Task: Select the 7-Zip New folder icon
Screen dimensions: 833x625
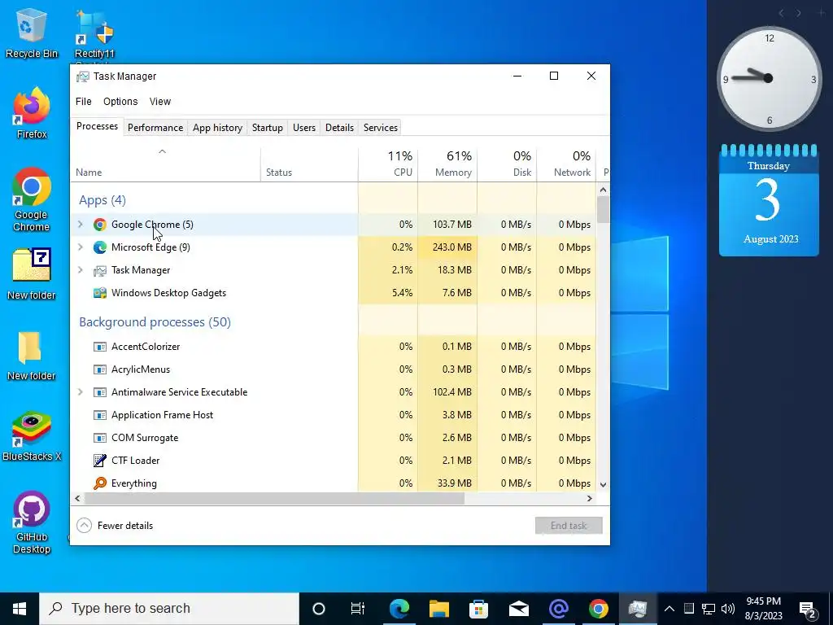Action: pyautogui.click(x=32, y=274)
